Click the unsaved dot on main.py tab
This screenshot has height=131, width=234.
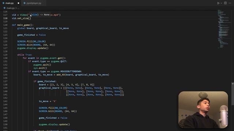[18, 3]
